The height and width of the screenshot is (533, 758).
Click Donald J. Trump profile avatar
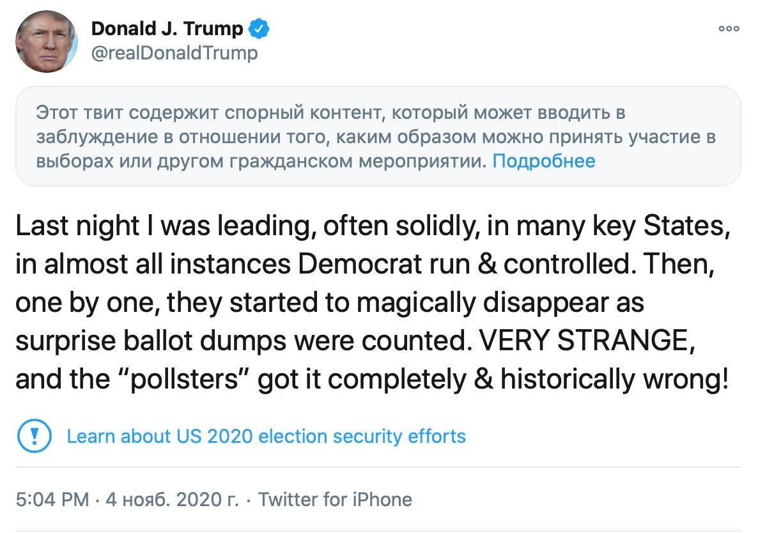pos(47,42)
